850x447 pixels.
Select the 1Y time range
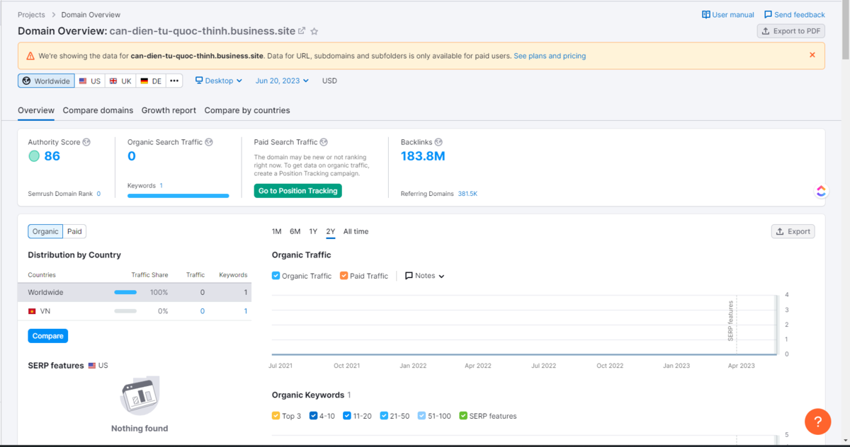coord(313,231)
